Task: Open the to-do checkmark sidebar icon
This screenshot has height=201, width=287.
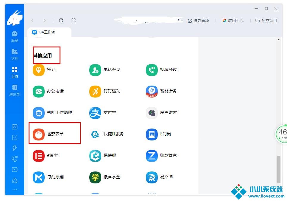Action: coord(15,137)
